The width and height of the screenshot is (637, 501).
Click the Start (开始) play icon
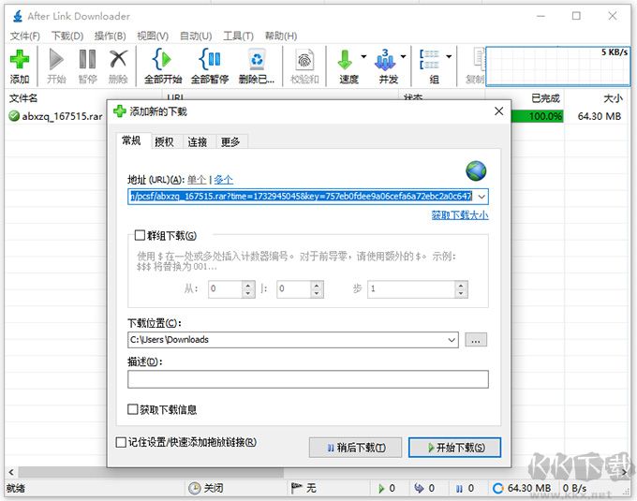(x=56, y=60)
